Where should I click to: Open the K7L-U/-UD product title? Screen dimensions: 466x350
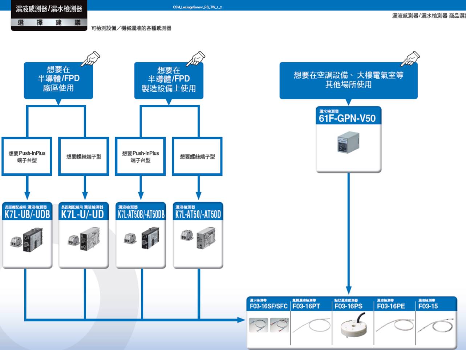pos(82,214)
